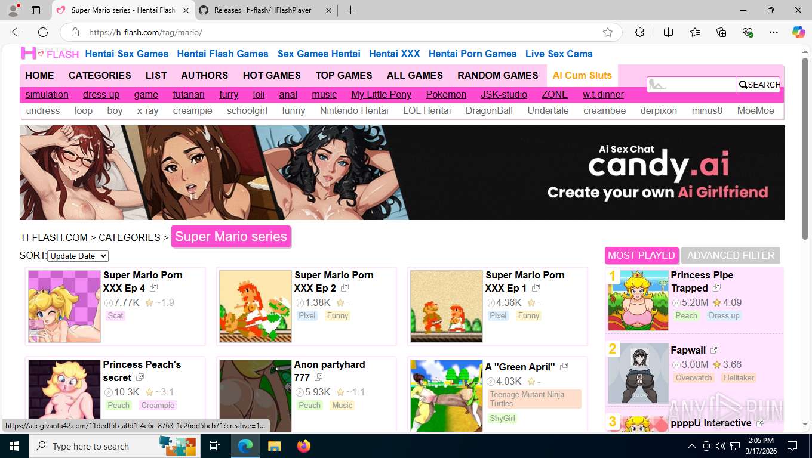View site information lock icon

click(x=75, y=32)
